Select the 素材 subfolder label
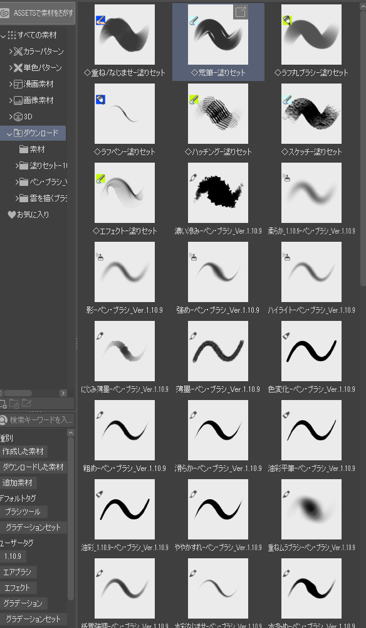 tap(37, 149)
